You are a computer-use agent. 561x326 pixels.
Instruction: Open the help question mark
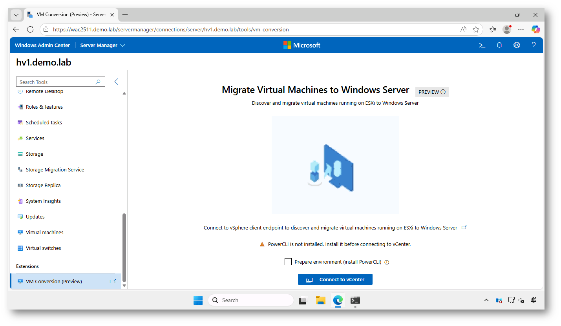534,45
